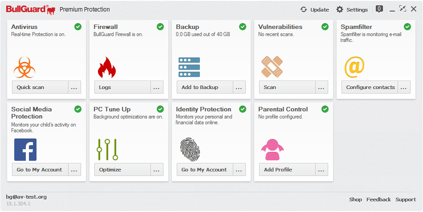
Task: Click the green status checkmark on Antivirus
Action: [x=78, y=27]
